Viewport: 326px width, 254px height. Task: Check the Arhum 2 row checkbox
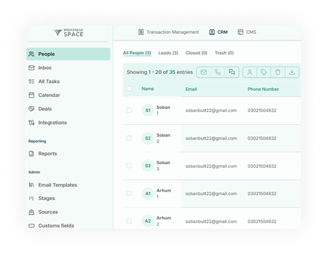pos(129,221)
